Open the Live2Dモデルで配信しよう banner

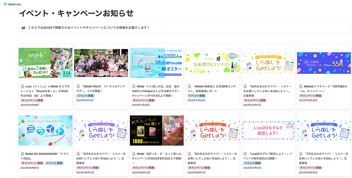[x=268, y=130]
